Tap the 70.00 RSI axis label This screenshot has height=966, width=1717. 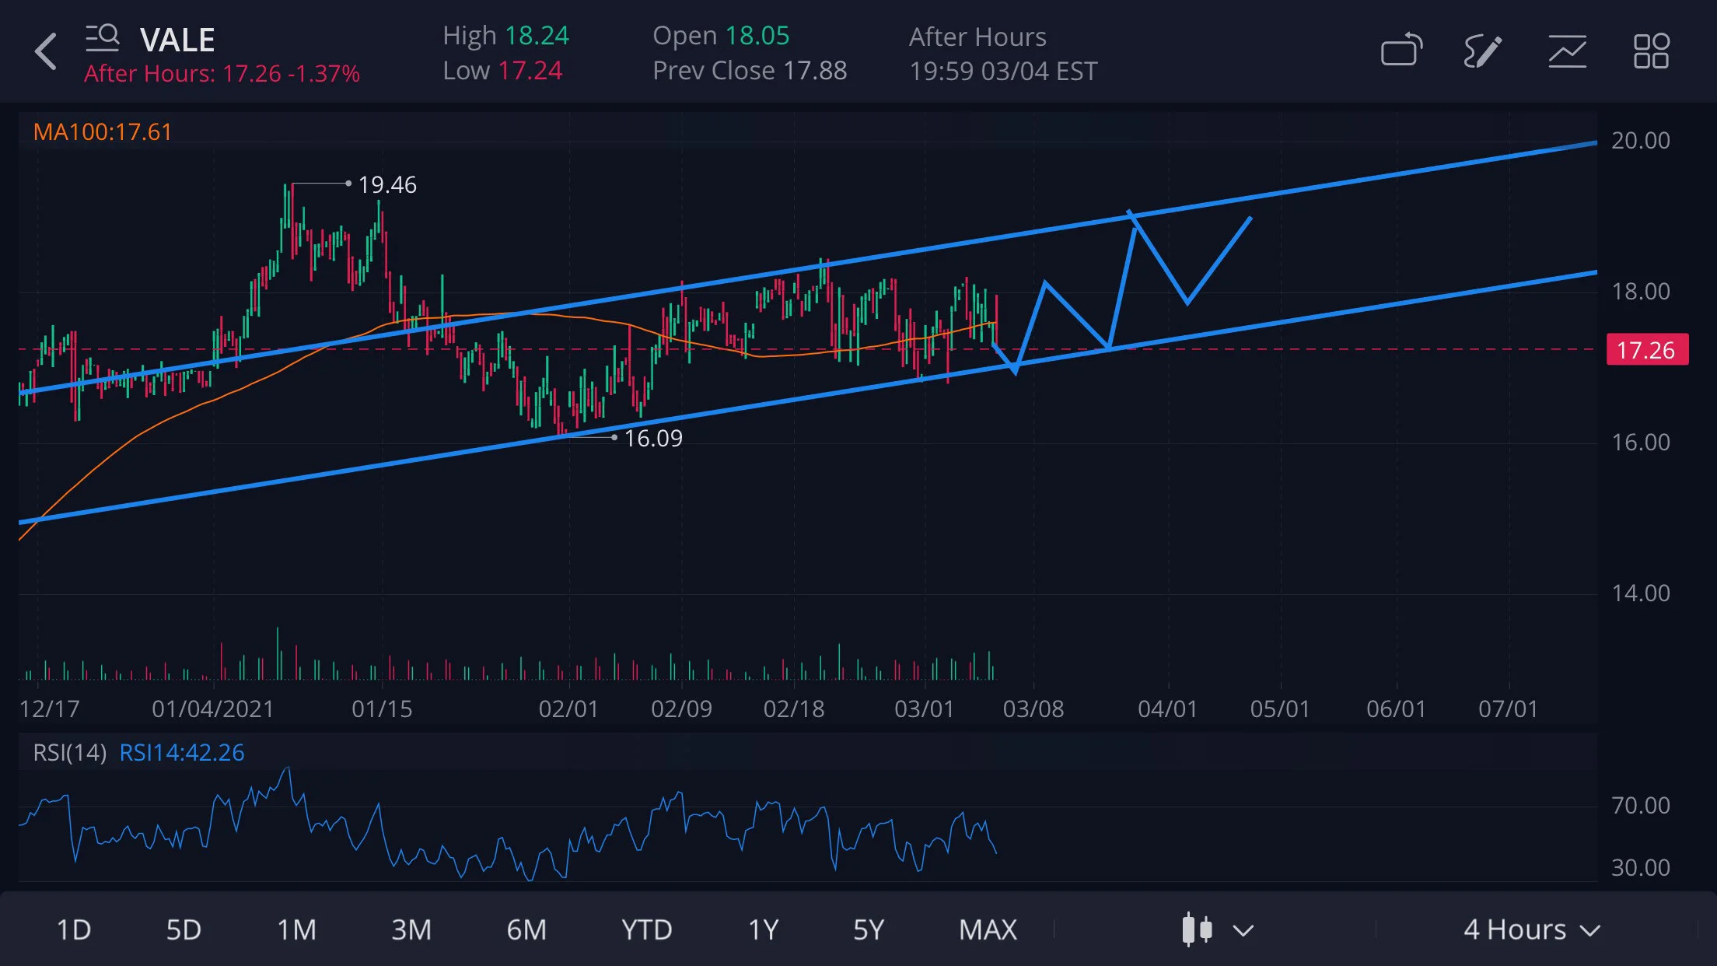(1641, 805)
